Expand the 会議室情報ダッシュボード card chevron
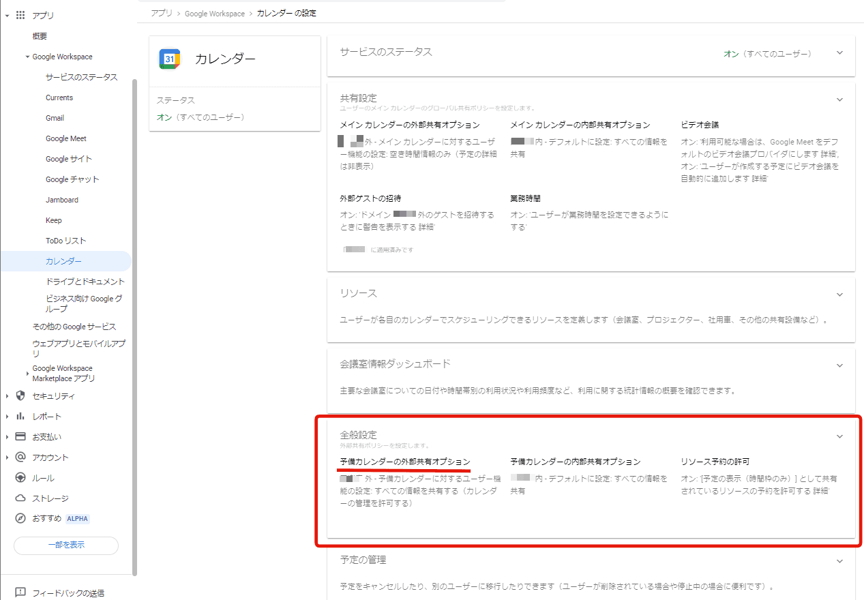The image size is (864, 600). [839, 365]
